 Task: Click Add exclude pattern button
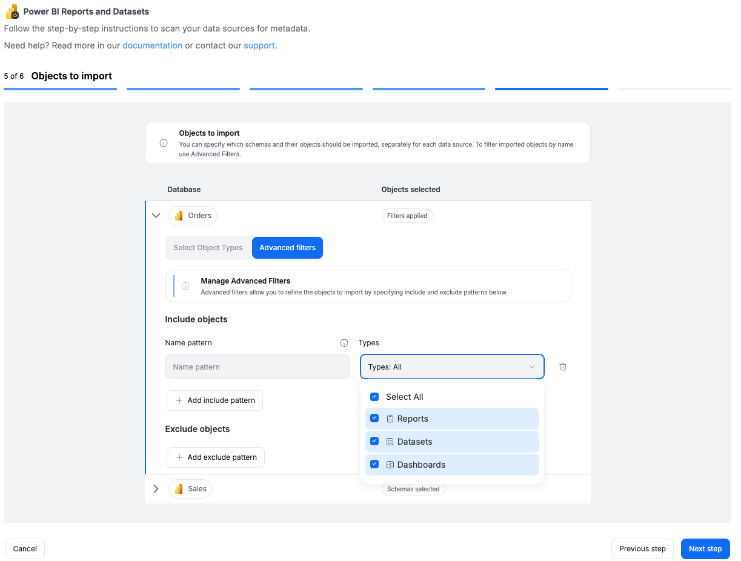pos(216,457)
